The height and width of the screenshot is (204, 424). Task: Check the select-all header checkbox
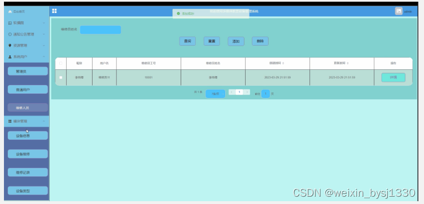pyautogui.click(x=60, y=63)
